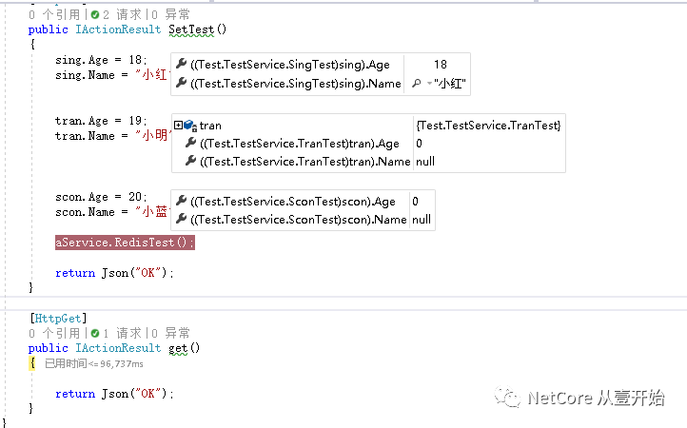Click null value of tran Name
Screen dimensions: 687x428
point(425,161)
